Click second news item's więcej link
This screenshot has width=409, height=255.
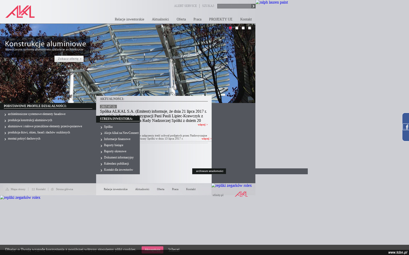pyautogui.click(x=207, y=139)
